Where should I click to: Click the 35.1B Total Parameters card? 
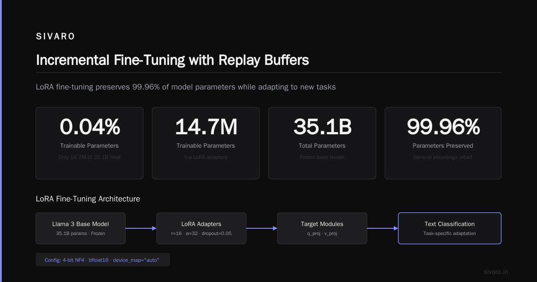(322, 143)
